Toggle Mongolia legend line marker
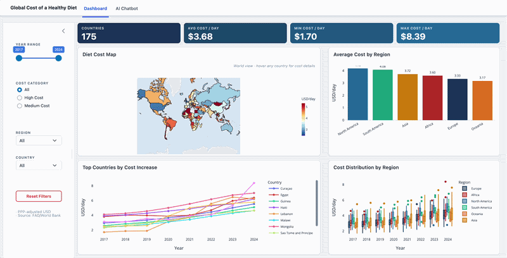507x258 pixels. pyautogui.click(x=273, y=226)
